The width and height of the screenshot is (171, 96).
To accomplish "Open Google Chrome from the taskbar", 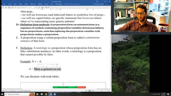I will [x=46, y=94].
